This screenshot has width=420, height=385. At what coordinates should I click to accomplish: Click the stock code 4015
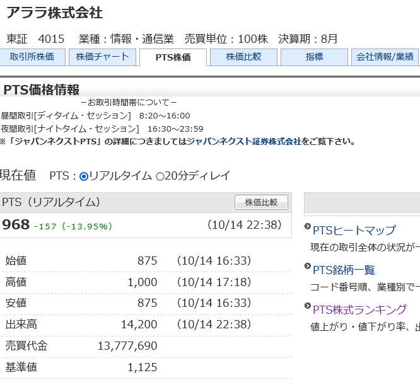[x=51, y=39]
